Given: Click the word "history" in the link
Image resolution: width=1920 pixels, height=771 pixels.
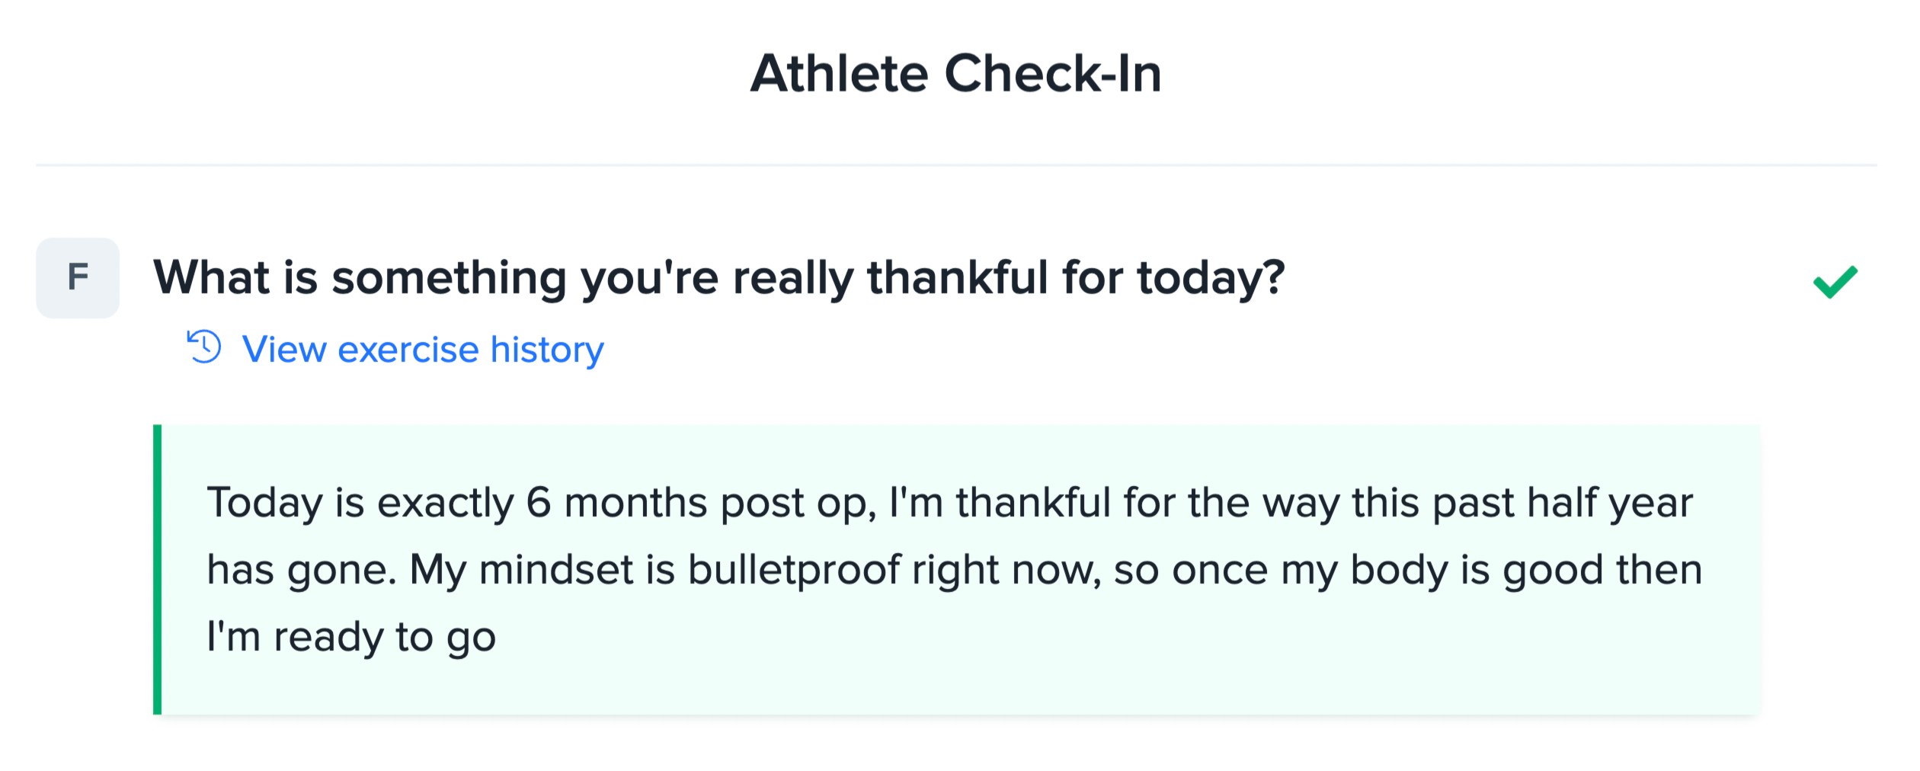Looking at the screenshot, I should click(546, 350).
